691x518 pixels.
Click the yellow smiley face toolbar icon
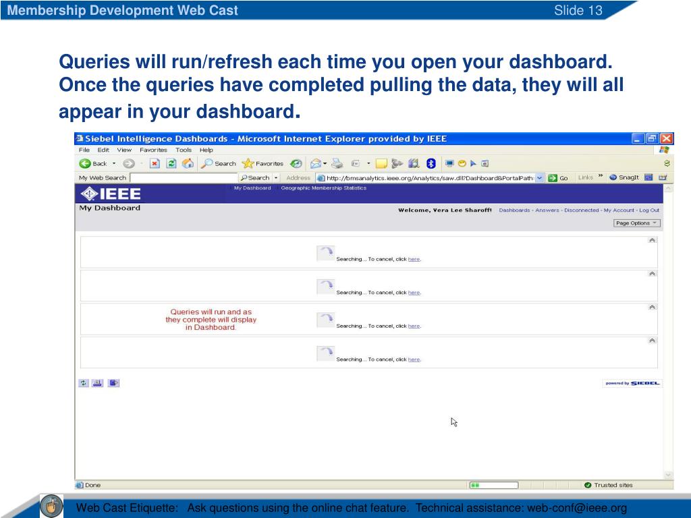462,164
